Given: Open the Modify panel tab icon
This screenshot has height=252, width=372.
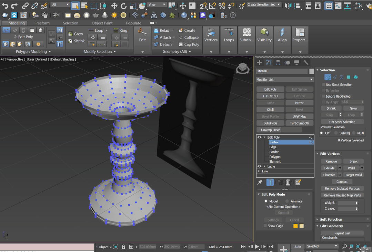Looking at the screenshot, I should [x=269, y=62].
